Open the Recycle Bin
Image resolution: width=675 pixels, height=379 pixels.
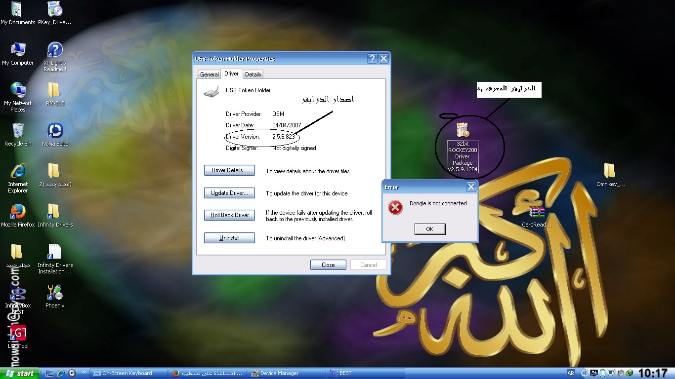(18, 135)
